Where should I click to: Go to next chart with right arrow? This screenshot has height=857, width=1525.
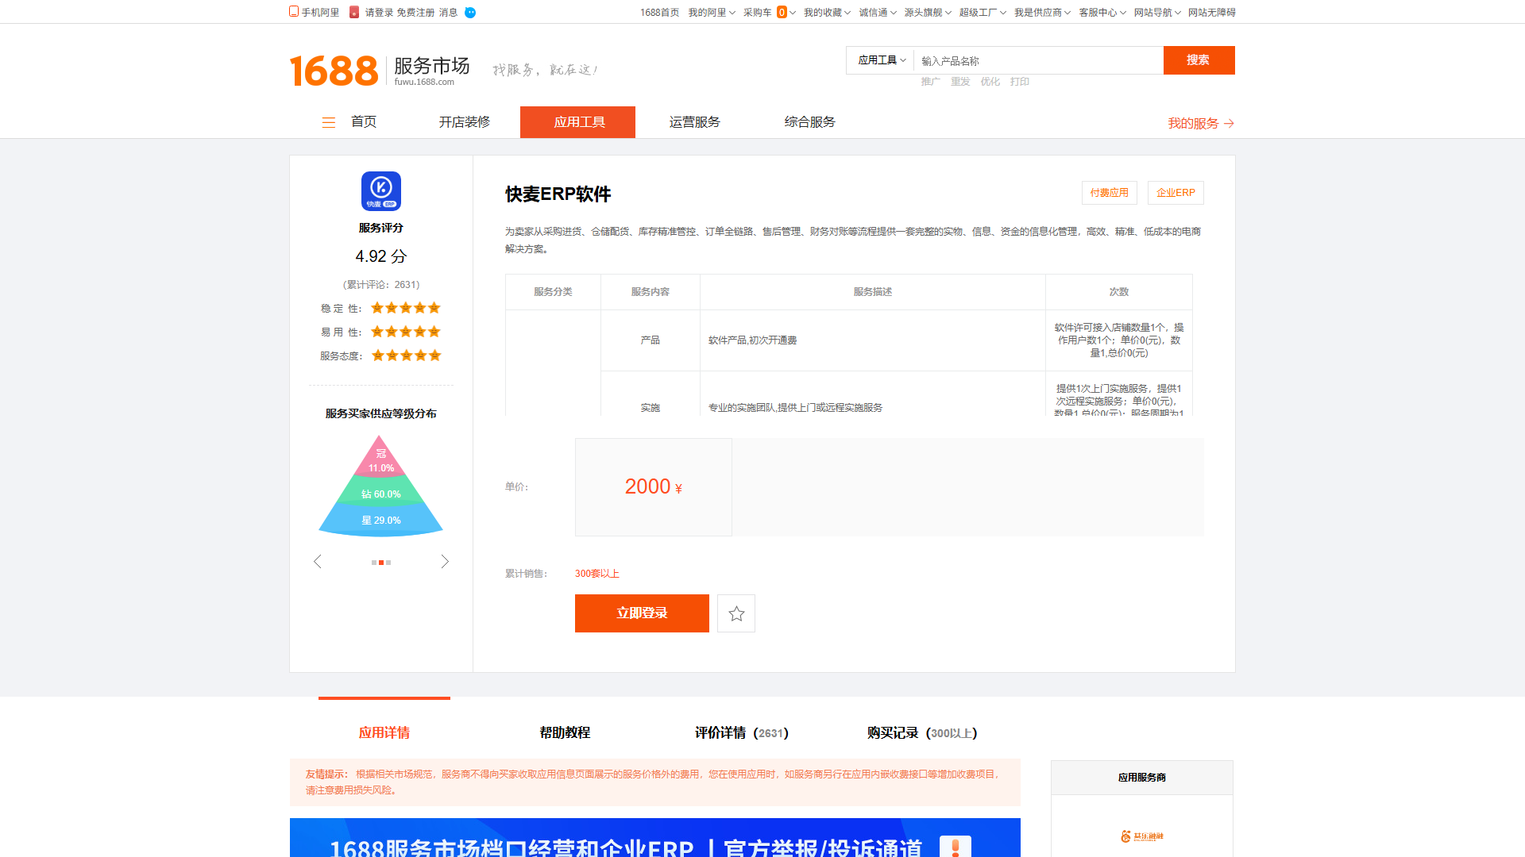445,561
